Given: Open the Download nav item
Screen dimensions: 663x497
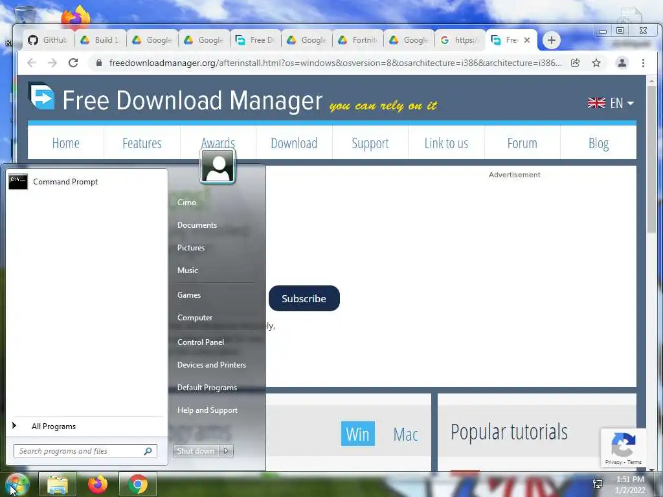Looking at the screenshot, I should click(x=295, y=143).
